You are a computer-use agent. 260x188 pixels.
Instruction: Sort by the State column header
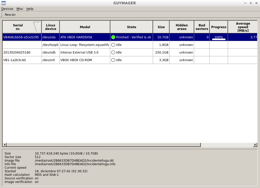(131, 27)
